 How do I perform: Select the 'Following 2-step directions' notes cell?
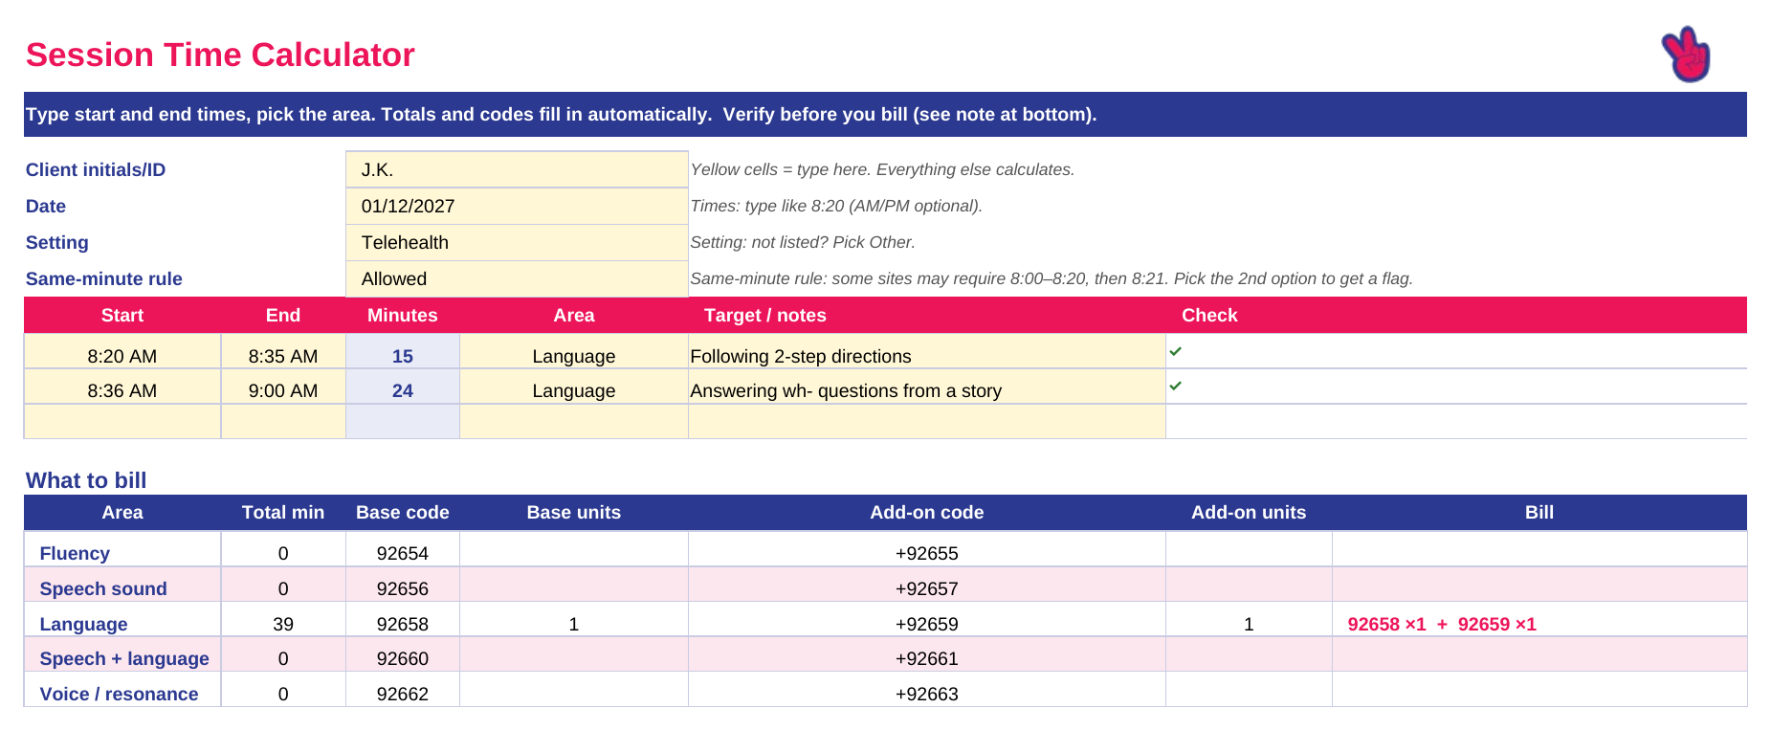pos(927,351)
